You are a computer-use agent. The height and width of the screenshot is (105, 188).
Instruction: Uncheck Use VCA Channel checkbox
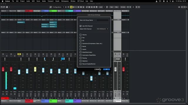(80, 26)
